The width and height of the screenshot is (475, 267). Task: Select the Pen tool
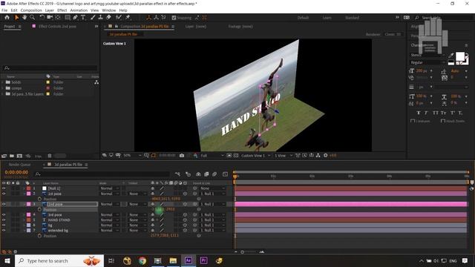[x=75, y=18]
